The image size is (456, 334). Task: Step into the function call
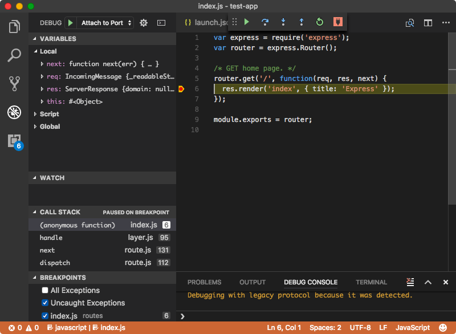point(283,22)
